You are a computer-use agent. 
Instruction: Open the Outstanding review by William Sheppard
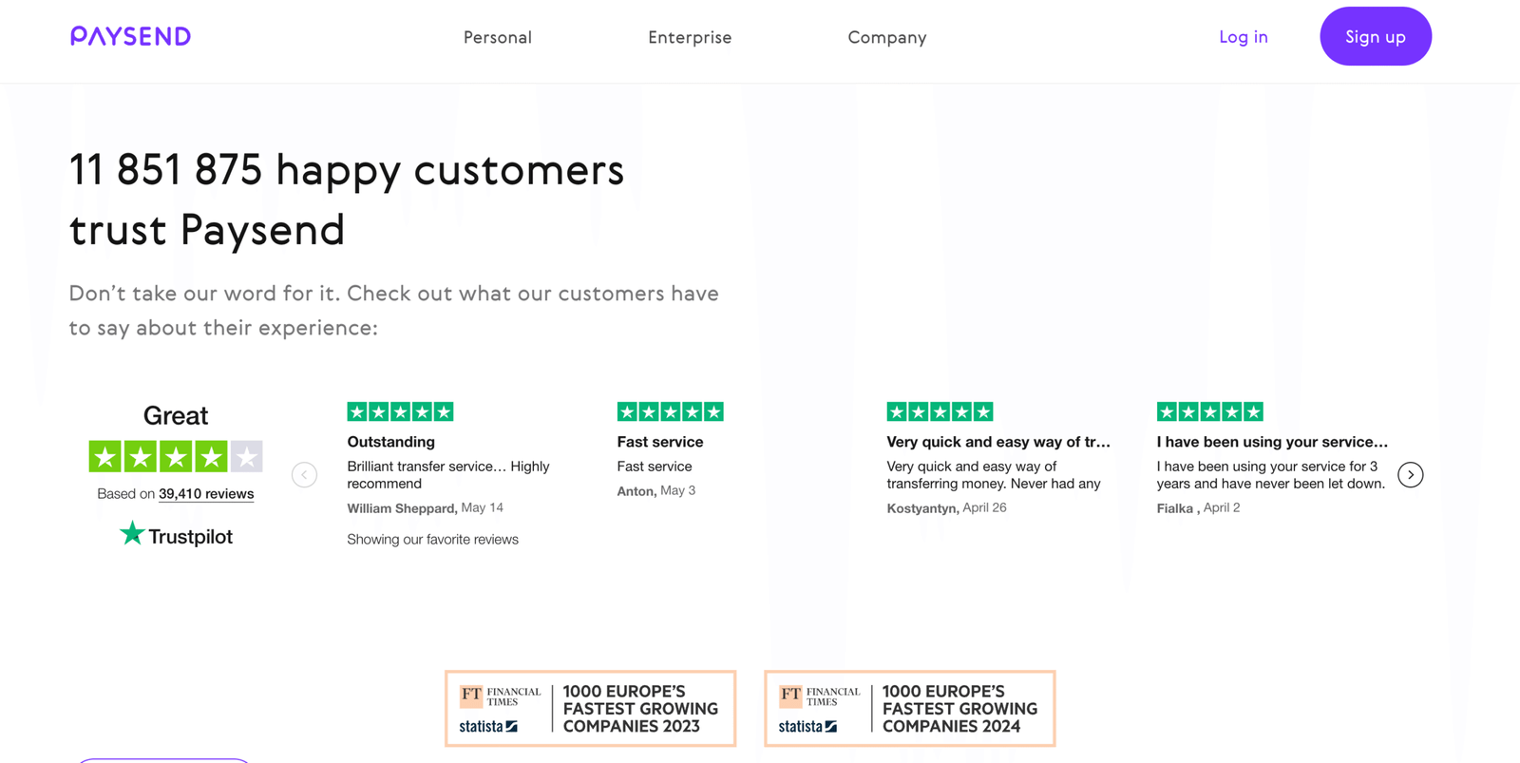390,442
